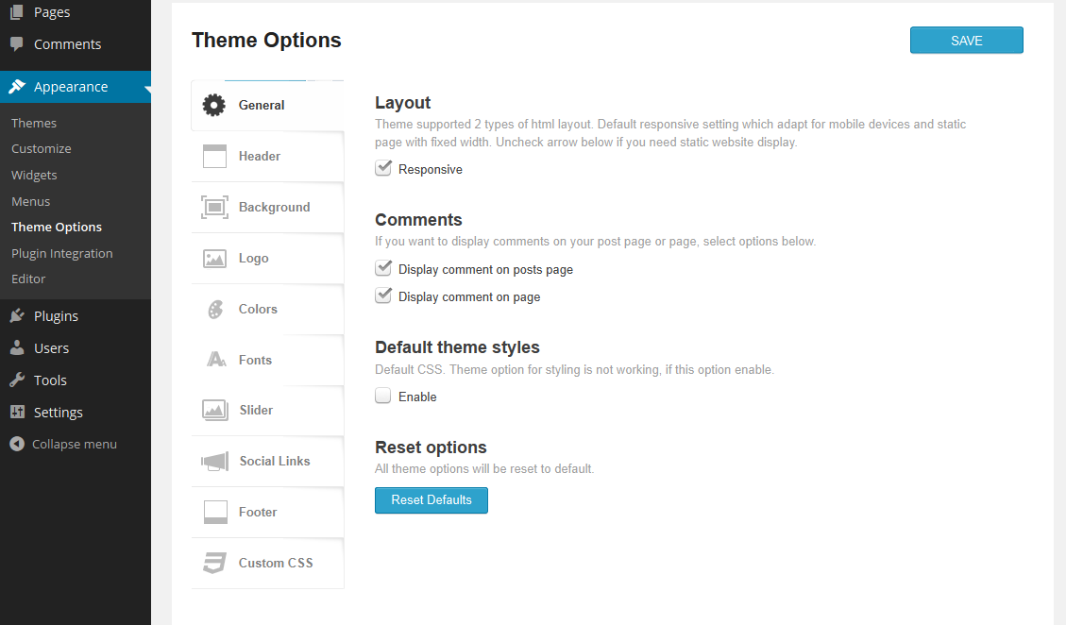The height and width of the screenshot is (625, 1066).
Task: Toggle Display comment on posts page
Action: (383, 269)
